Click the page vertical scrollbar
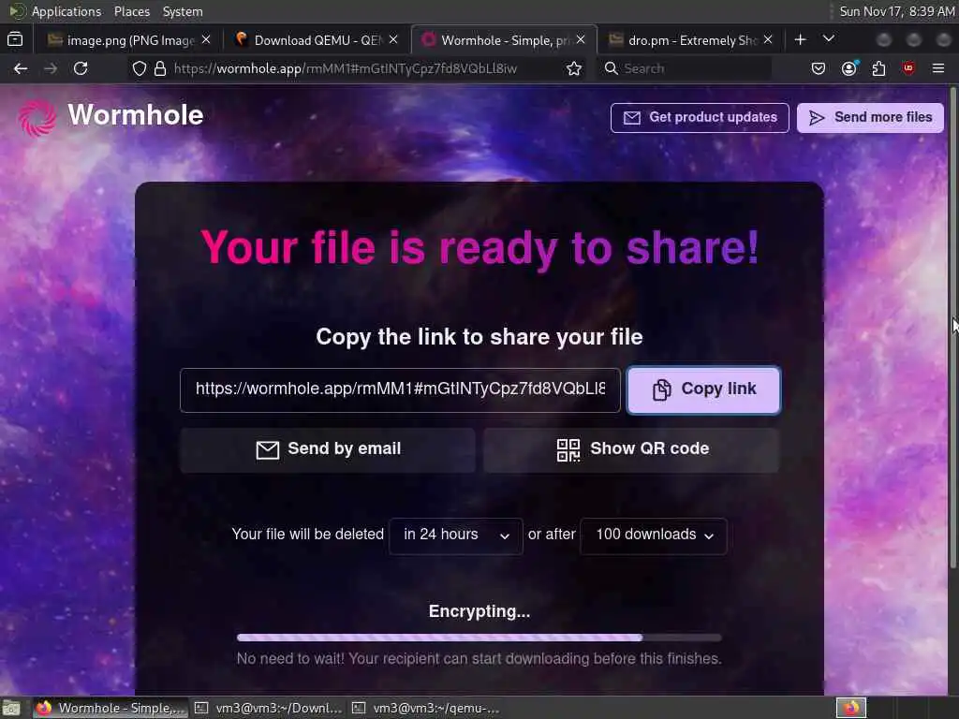 952,328
